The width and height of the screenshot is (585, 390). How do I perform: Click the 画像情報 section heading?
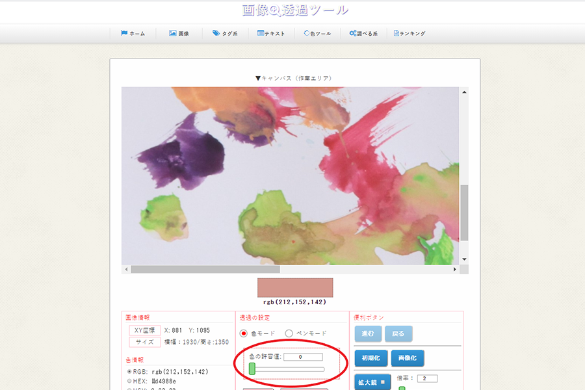click(138, 318)
